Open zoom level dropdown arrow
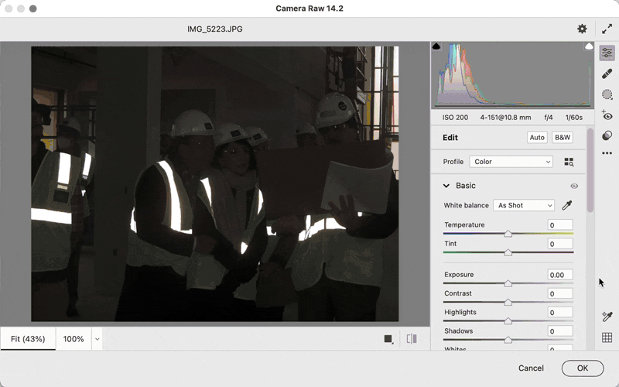619x387 pixels. coord(97,339)
